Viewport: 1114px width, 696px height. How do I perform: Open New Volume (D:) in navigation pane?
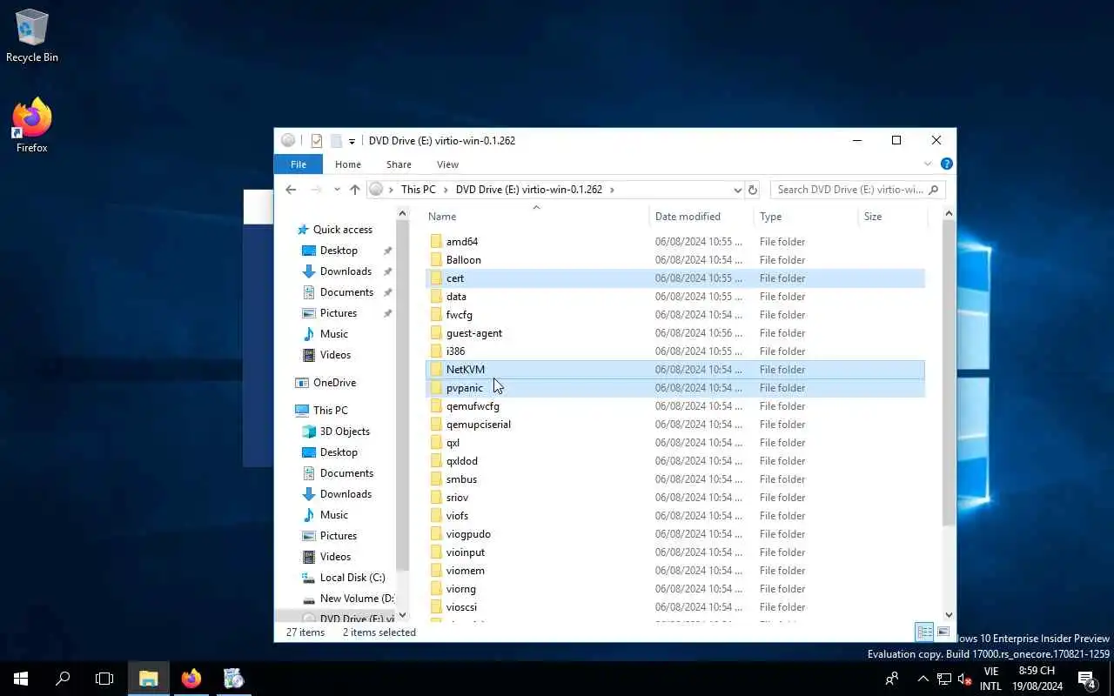tap(356, 599)
